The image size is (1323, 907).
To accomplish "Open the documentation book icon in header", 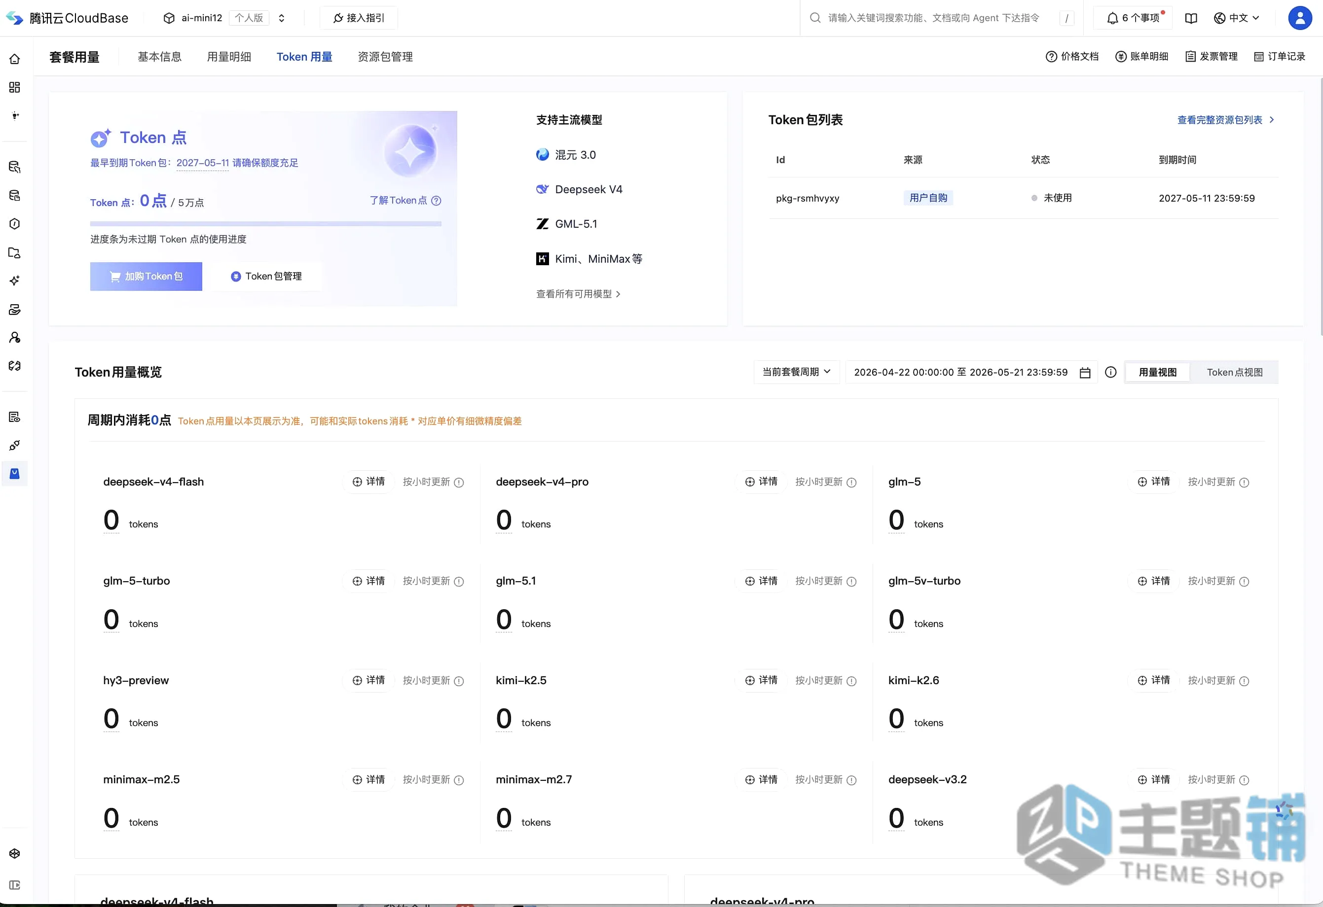I will coord(1191,18).
